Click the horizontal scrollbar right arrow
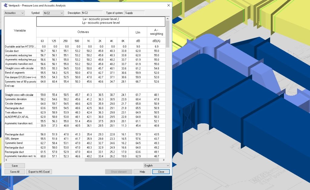Screen dimensions: 310x190 pyautogui.click(x=164, y=159)
